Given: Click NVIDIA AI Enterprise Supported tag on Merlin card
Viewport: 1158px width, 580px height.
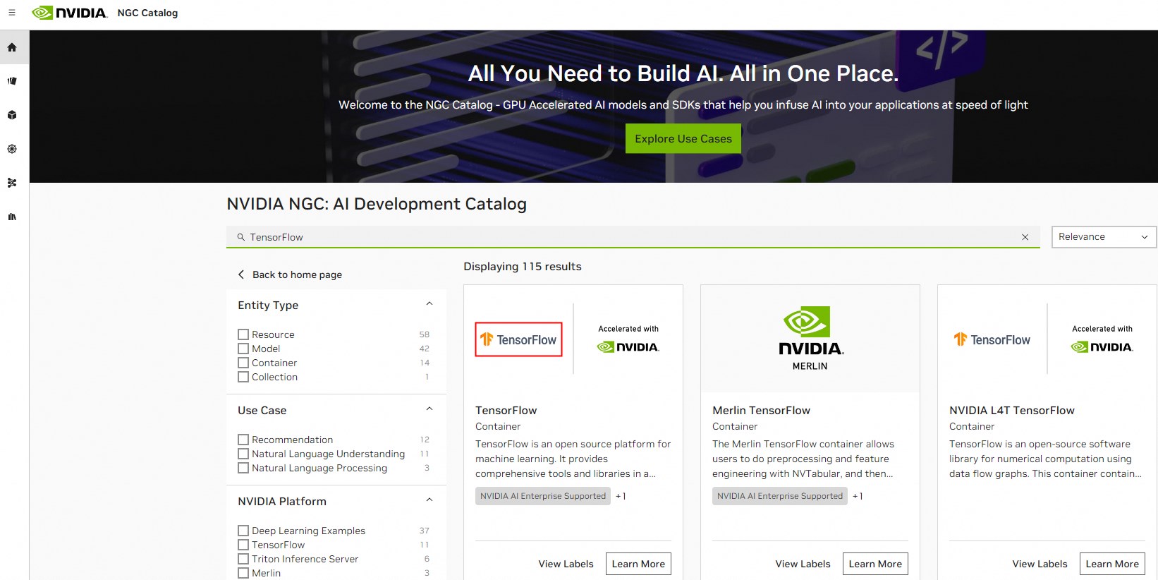Looking at the screenshot, I should pos(780,496).
